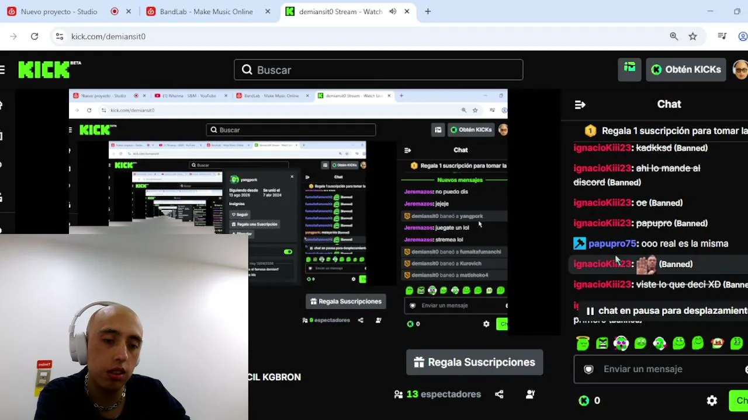Switch to the BandLab - Make Music Online tab
The width and height of the screenshot is (748, 420).
pyautogui.click(x=206, y=12)
